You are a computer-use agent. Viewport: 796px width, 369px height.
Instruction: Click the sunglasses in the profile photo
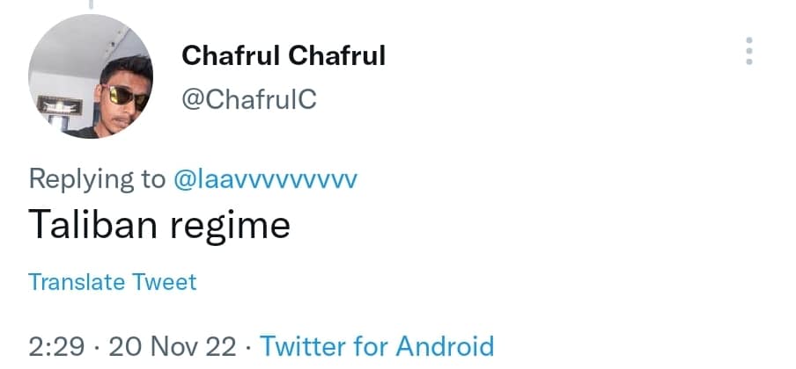point(124,95)
